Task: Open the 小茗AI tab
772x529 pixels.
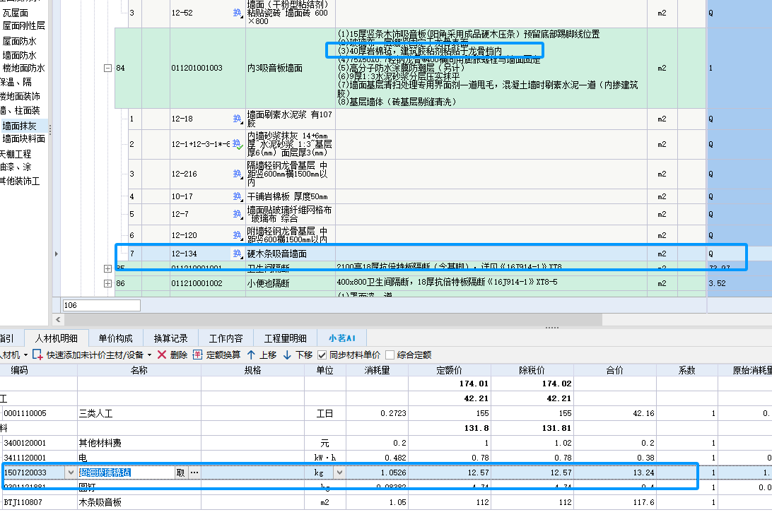Action: click(341, 338)
